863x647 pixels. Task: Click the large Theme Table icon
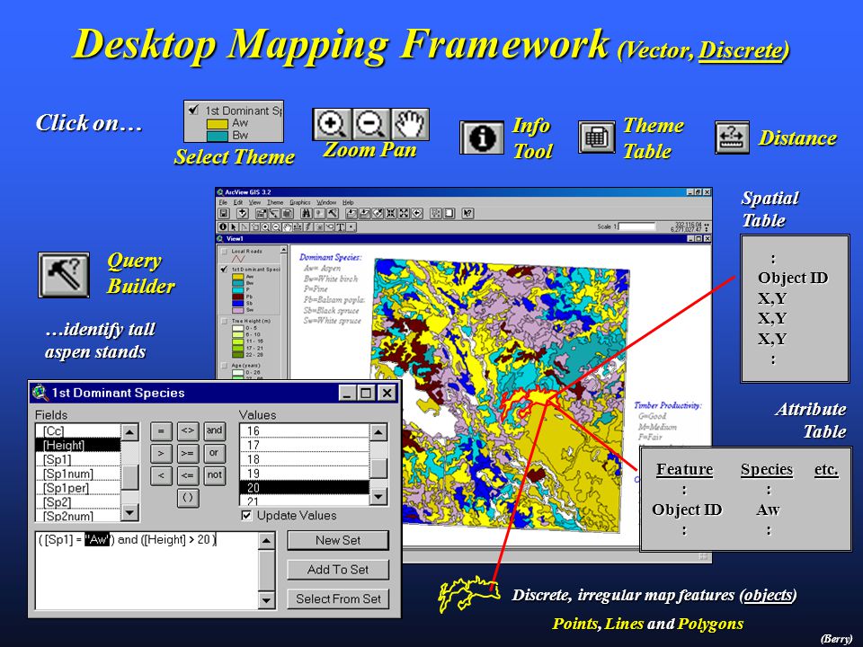point(597,137)
